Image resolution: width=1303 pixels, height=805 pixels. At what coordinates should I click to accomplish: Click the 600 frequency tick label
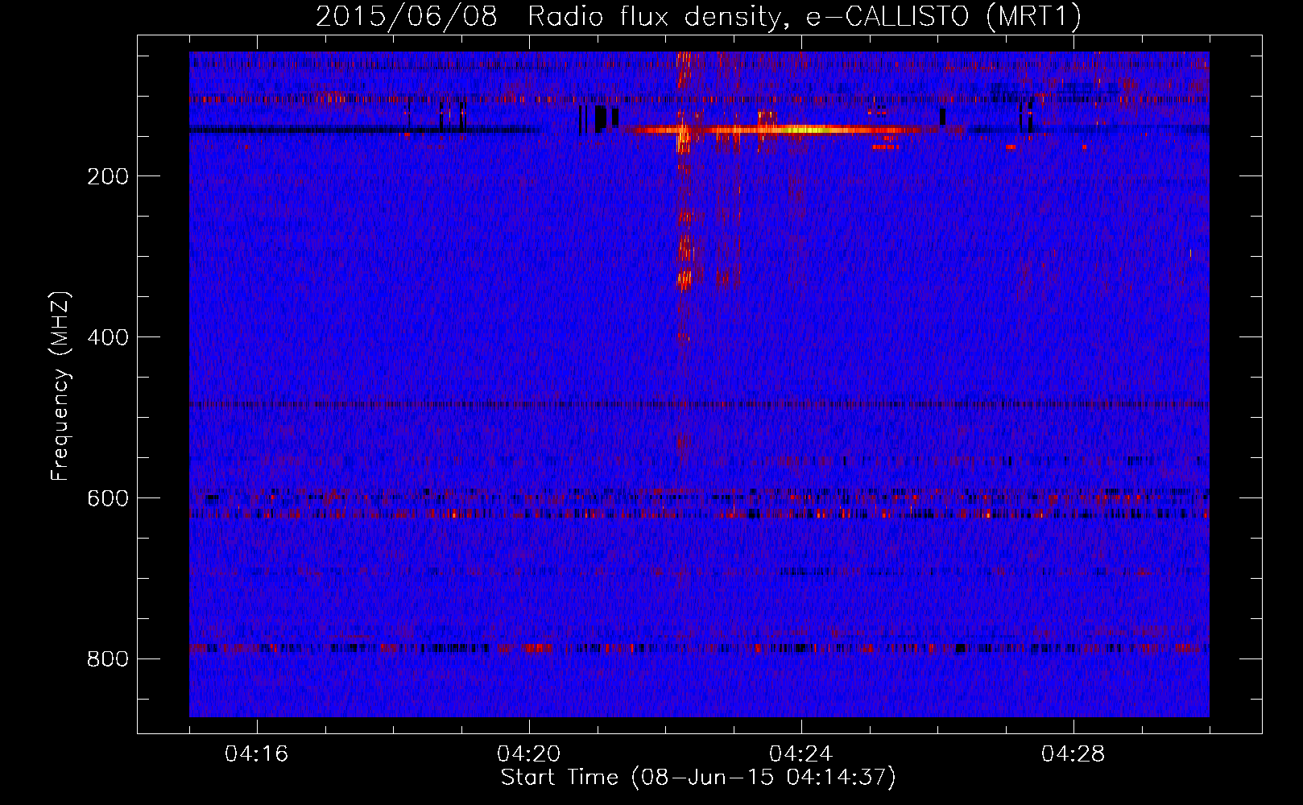pyautogui.click(x=108, y=498)
